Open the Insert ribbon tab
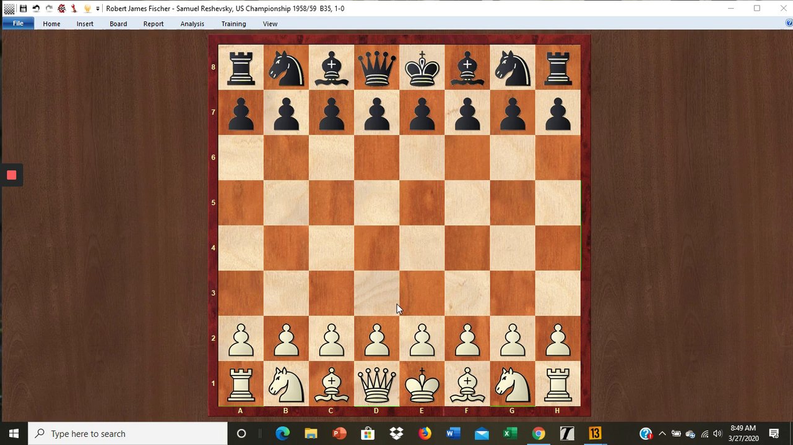The width and height of the screenshot is (793, 445). pyautogui.click(x=85, y=23)
